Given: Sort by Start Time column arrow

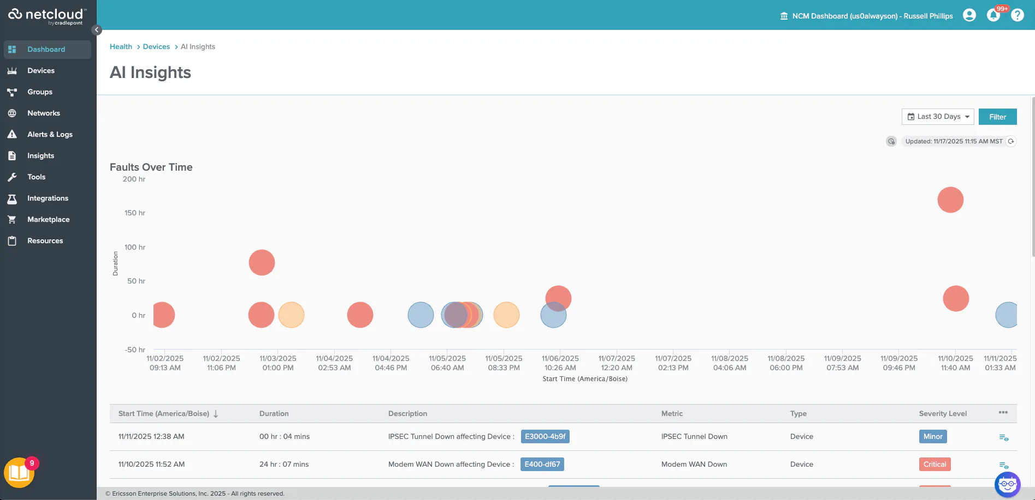Looking at the screenshot, I should pos(216,414).
